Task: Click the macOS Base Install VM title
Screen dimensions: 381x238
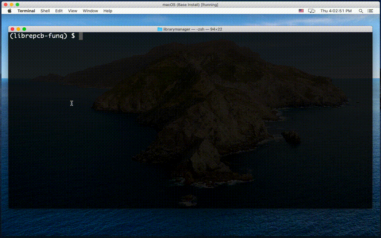Action: click(190, 4)
